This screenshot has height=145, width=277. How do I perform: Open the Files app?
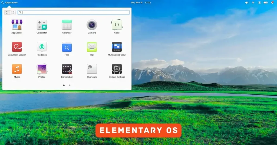pyautogui.click(x=67, y=47)
